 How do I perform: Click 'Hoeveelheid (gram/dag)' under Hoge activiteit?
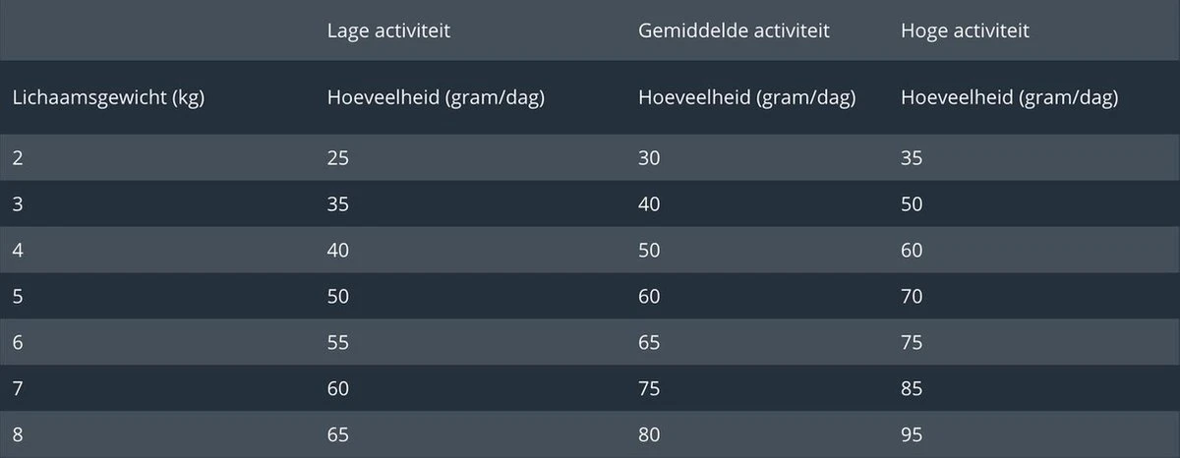pyautogui.click(x=1009, y=98)
